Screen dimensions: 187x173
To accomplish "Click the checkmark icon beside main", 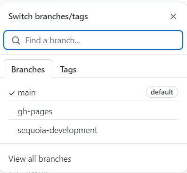I will coord(12,93).
